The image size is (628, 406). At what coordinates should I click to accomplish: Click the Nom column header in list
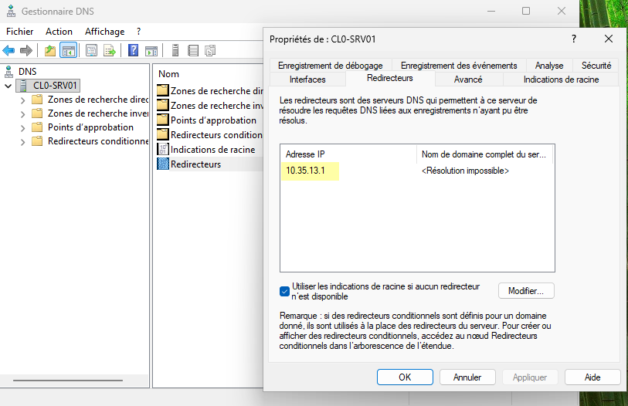168,74
